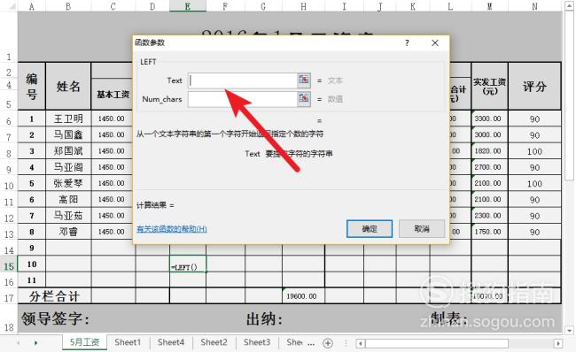Click the Text input field in LEFT dialog
The width and height of the screenshot is (576, 352).
(x=243, y=80)
